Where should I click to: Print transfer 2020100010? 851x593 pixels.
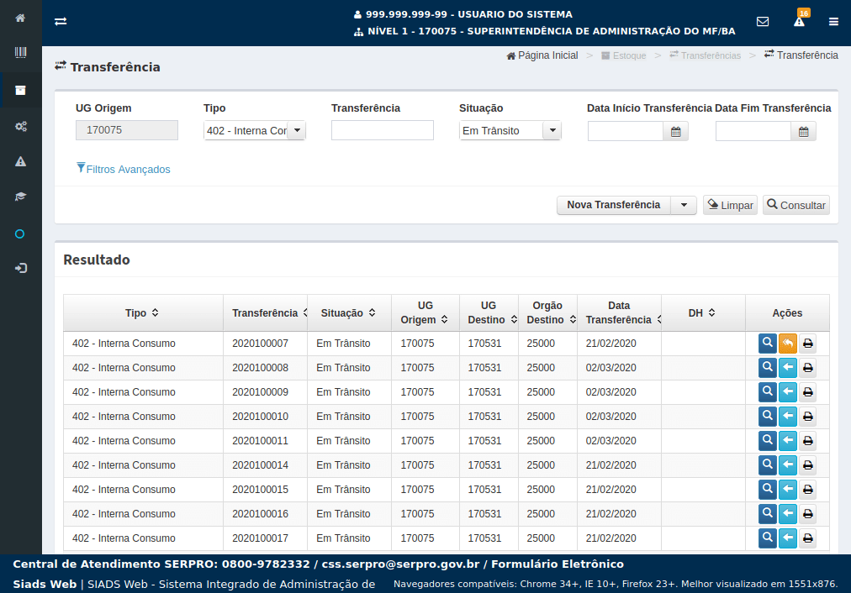[807, 417]
